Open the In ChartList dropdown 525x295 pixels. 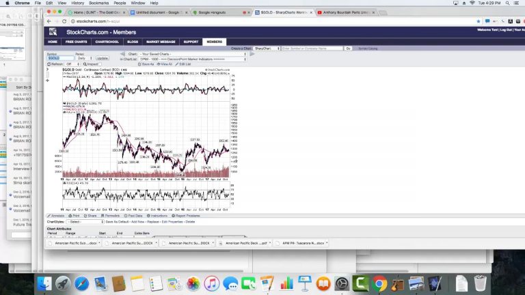[193, 59]
